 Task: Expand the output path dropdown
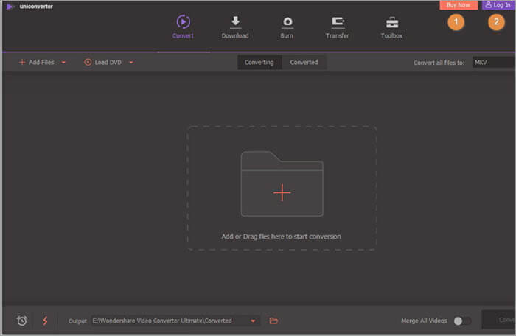254,321
